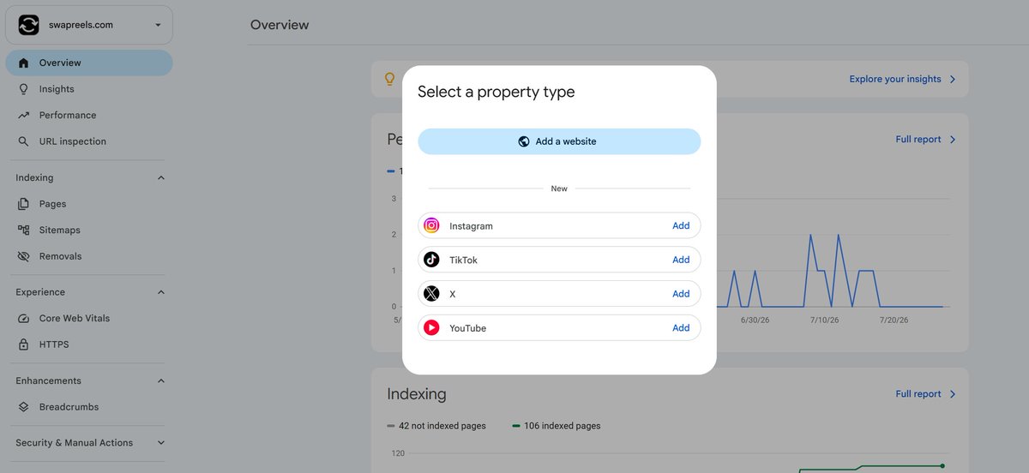Select the YouTube row label
This screenshot has height=473, width=1029.
click(x=467, y=328)
